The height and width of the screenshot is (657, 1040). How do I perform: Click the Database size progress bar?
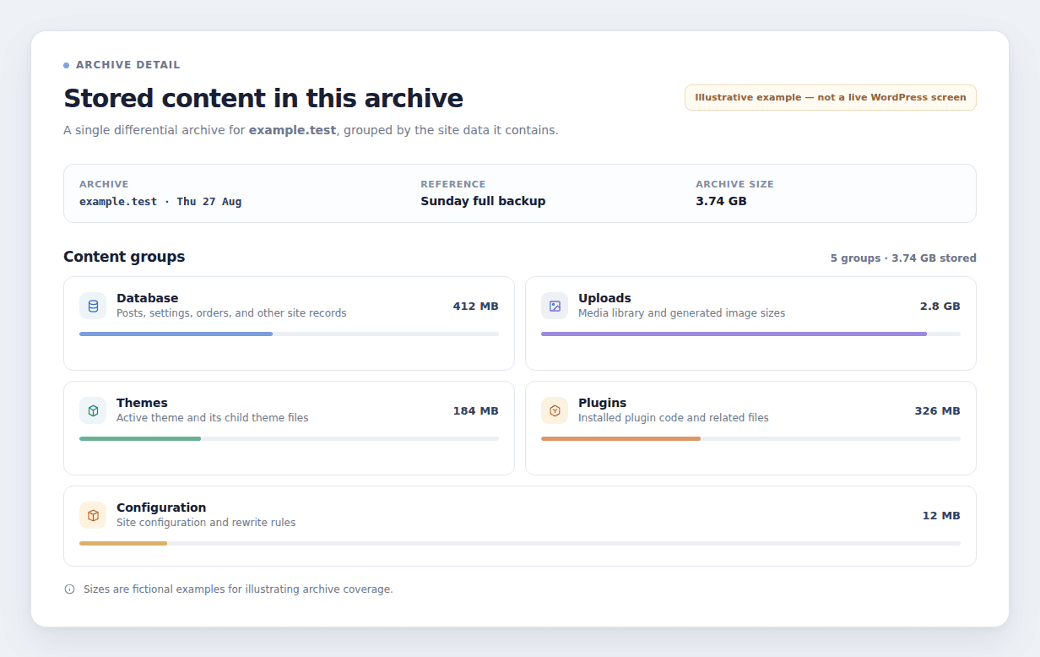coord(289,334)
